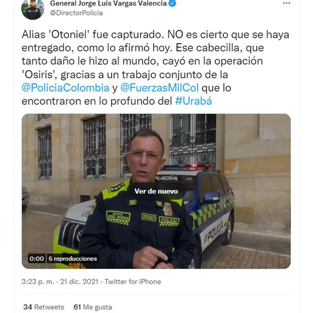Click the 21 dic. 2021 date
This screenshot has width=313, height=313.
coord(79,282)
